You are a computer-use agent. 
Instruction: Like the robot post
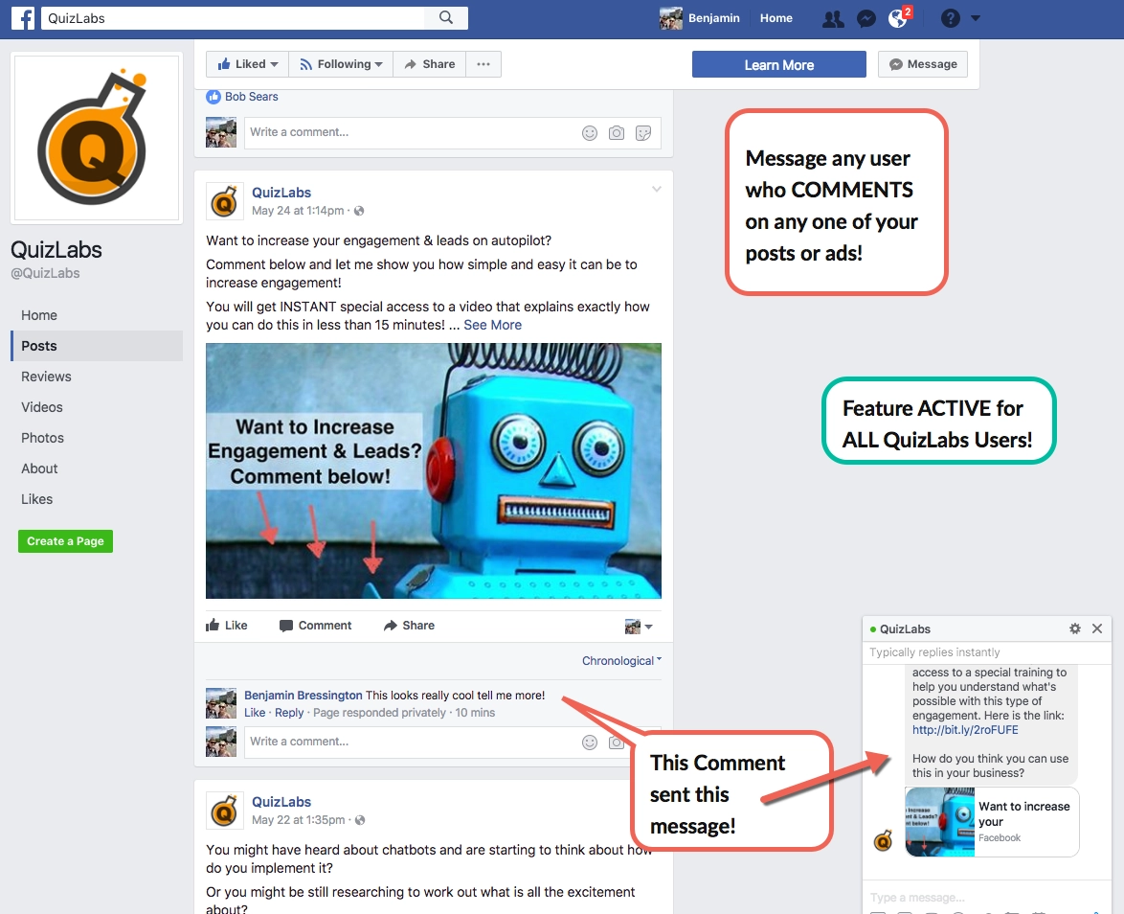[x=227, y=626]
